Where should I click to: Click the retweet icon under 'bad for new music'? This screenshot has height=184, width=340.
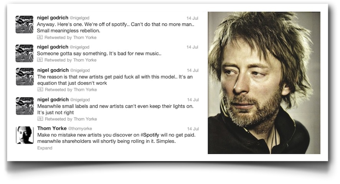point(40,60)
